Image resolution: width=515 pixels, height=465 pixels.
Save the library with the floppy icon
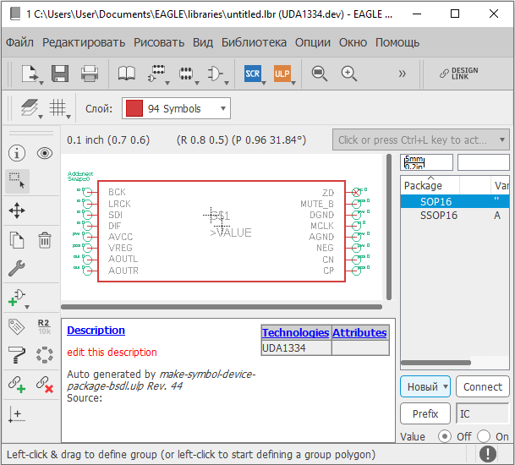pyautogui.click(x=60, y=74)
